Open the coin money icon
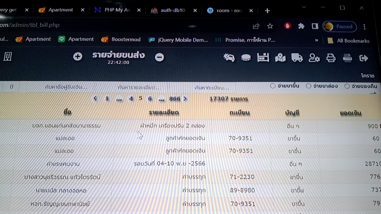The width and height of the screenshot is (381, 214). [x=246, y=58]
